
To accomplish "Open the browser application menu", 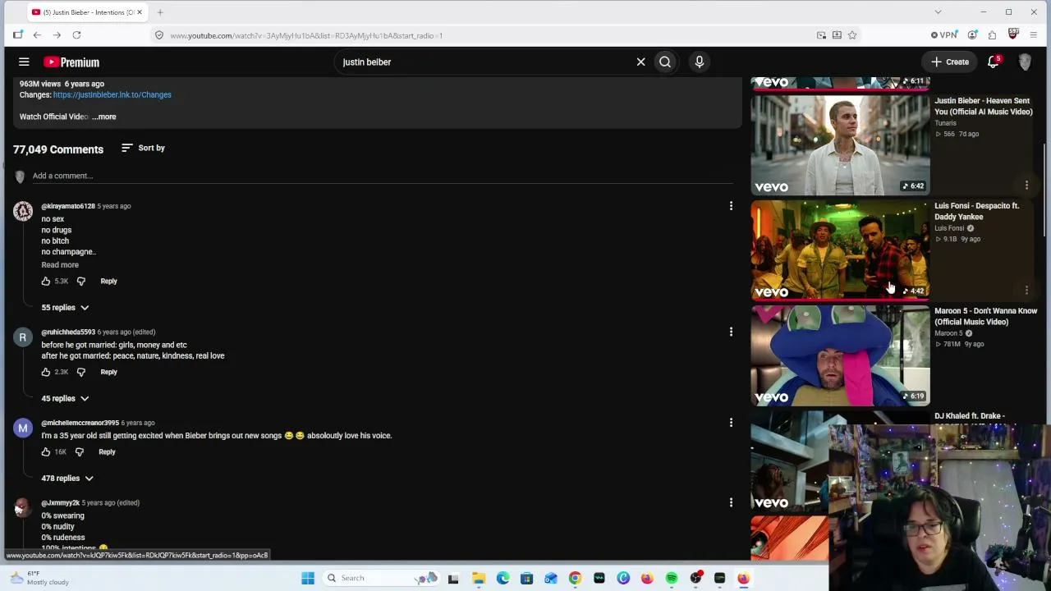I will coord(1033,35).
